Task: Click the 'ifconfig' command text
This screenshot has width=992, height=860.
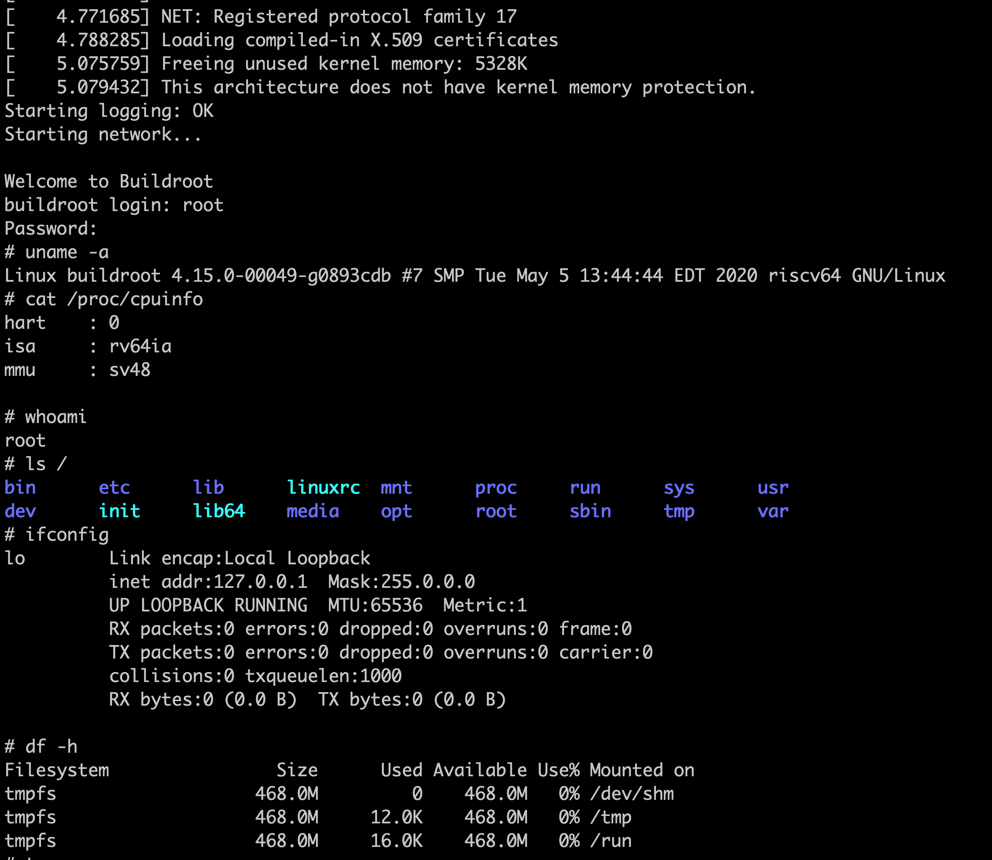Action: tap(67, 535)
